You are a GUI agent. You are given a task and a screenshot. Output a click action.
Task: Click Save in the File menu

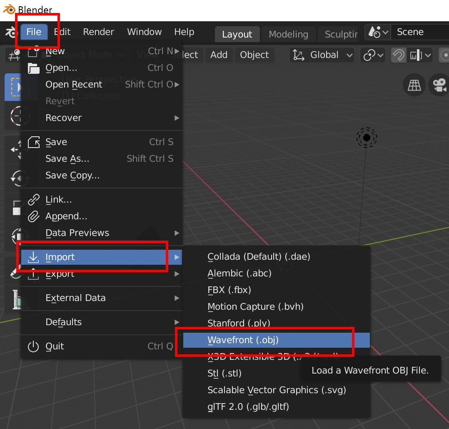[x=102, y=142]
